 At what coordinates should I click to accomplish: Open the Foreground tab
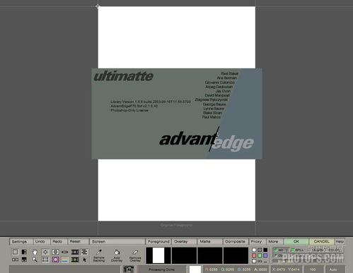tap(158, 241)
